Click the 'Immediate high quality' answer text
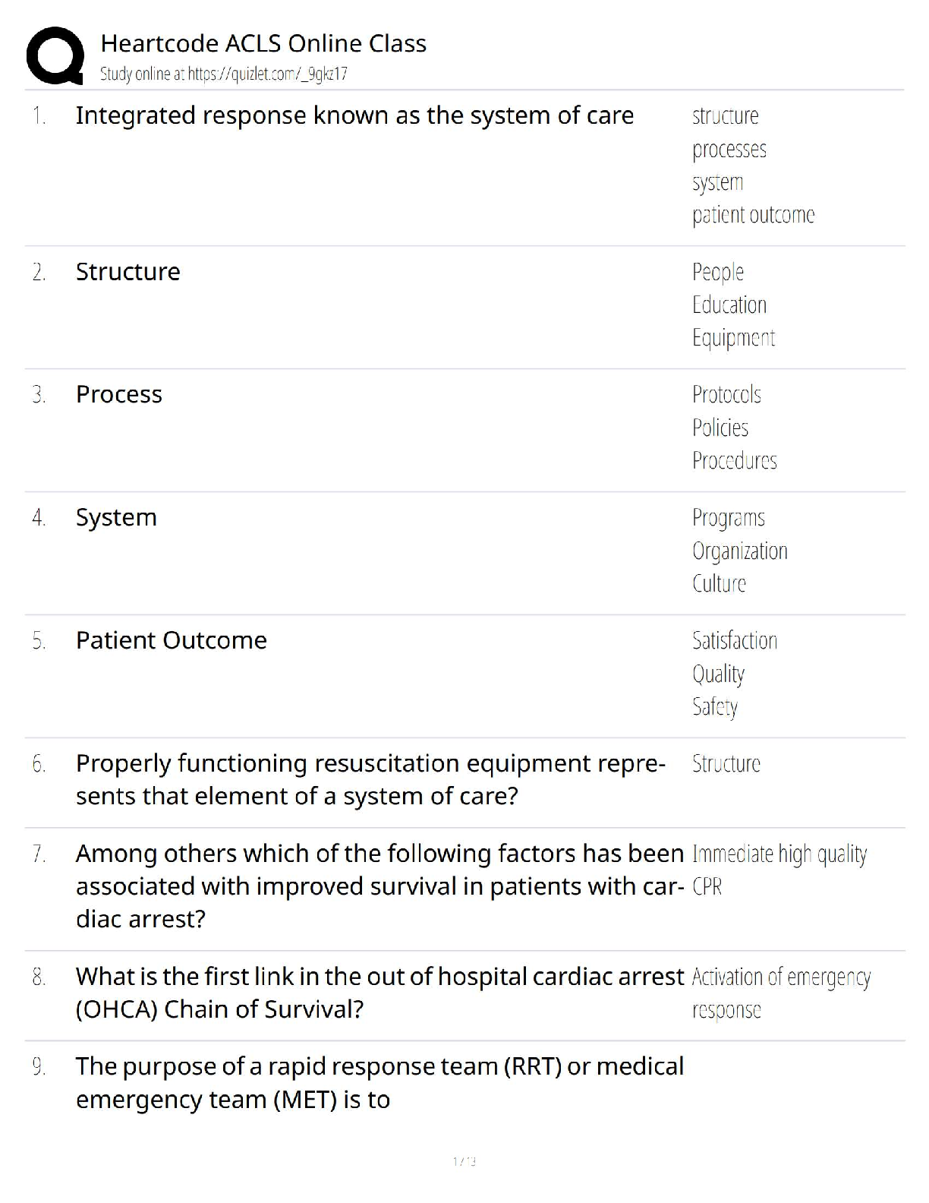 (x=779, y=854)
